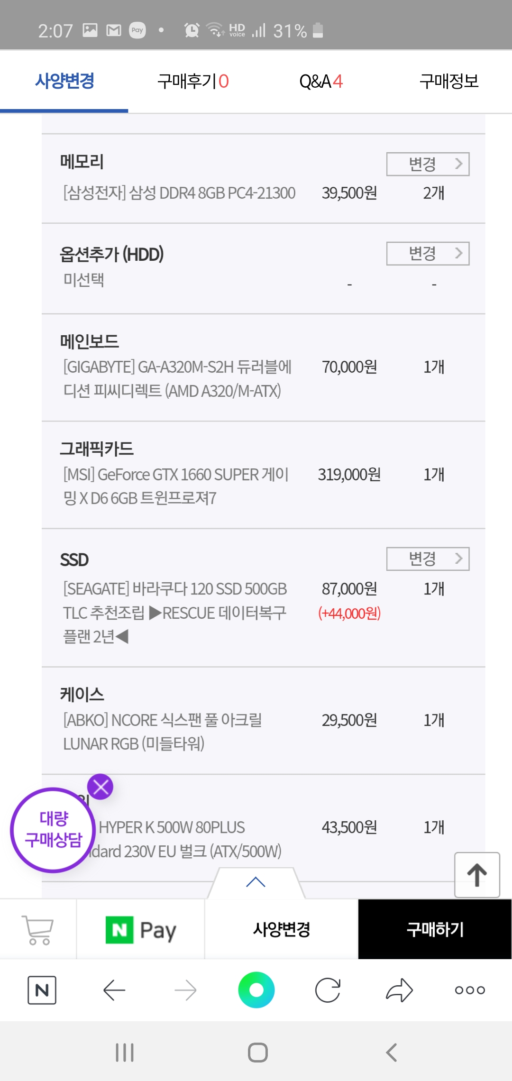Open the 구매정보 tab
Viewport: 512px width, 1081px height.
[449, 82]
